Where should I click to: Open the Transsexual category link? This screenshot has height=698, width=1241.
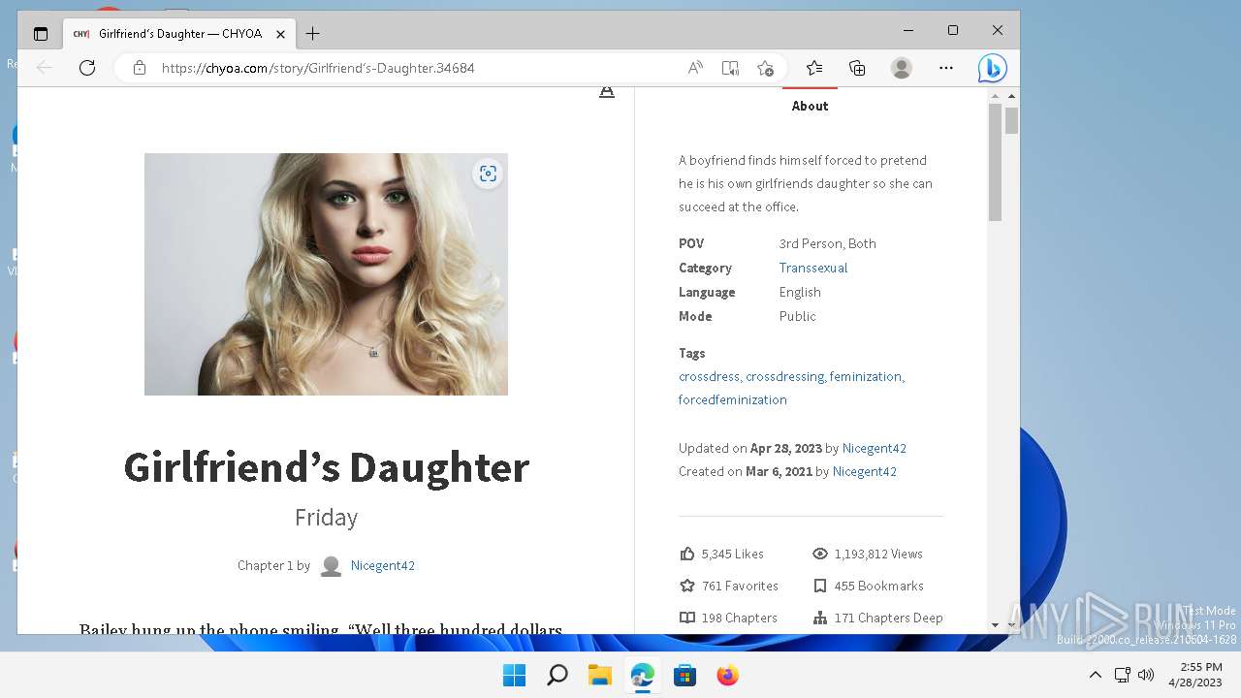(x=813, y=268)
